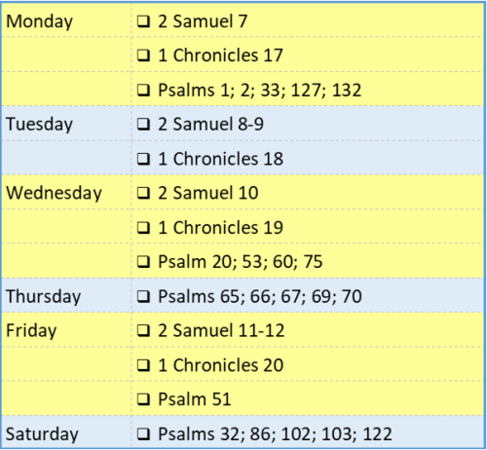Check Saturday's Psalms 32; 86; 102 box
The width and height of the screenshot is (487, 450).
pyautogui.click(x=143, y=434)
